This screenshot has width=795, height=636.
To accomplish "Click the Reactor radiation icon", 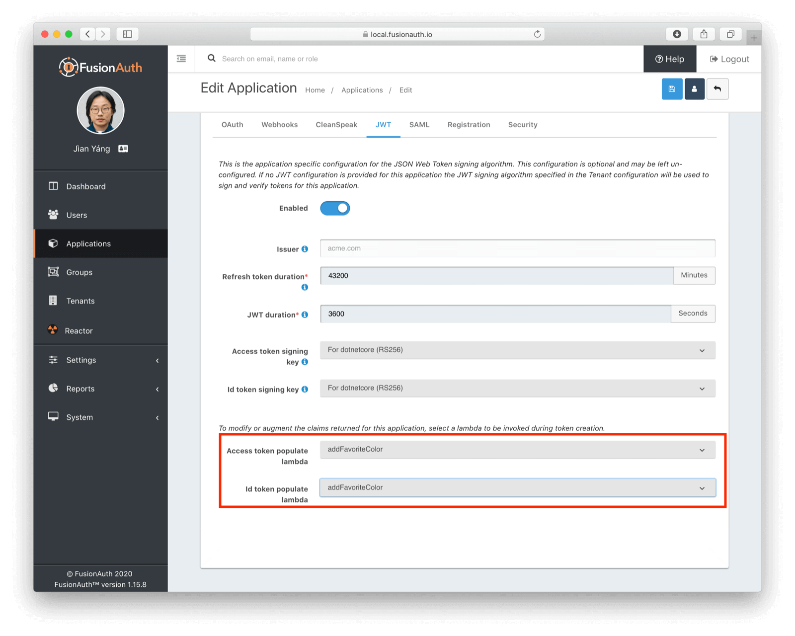I will 53,329.
